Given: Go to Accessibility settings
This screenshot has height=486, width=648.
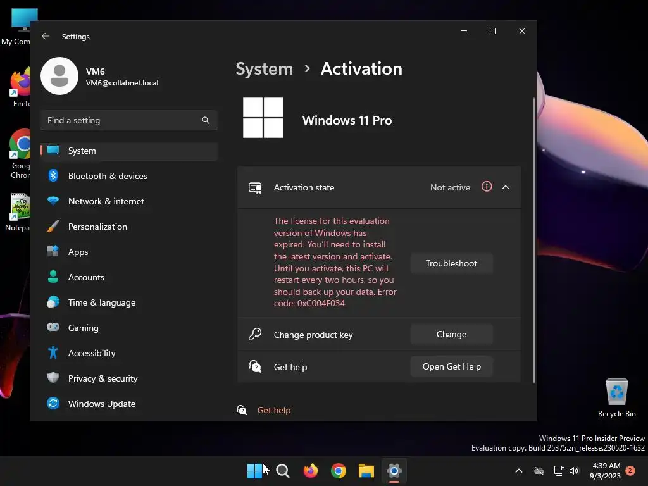Looking at the screenshot, I should coord(129,353).
